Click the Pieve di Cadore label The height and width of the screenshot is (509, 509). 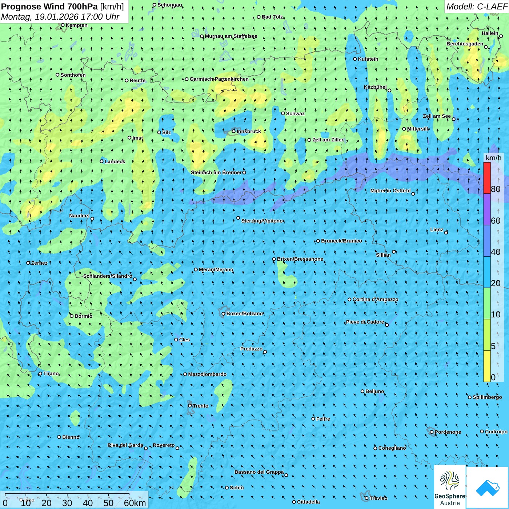point(365,322)
